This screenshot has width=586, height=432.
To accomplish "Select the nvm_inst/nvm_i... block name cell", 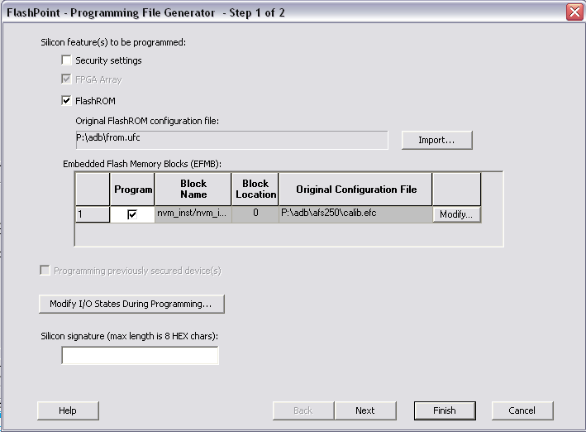I will point(193,214).
